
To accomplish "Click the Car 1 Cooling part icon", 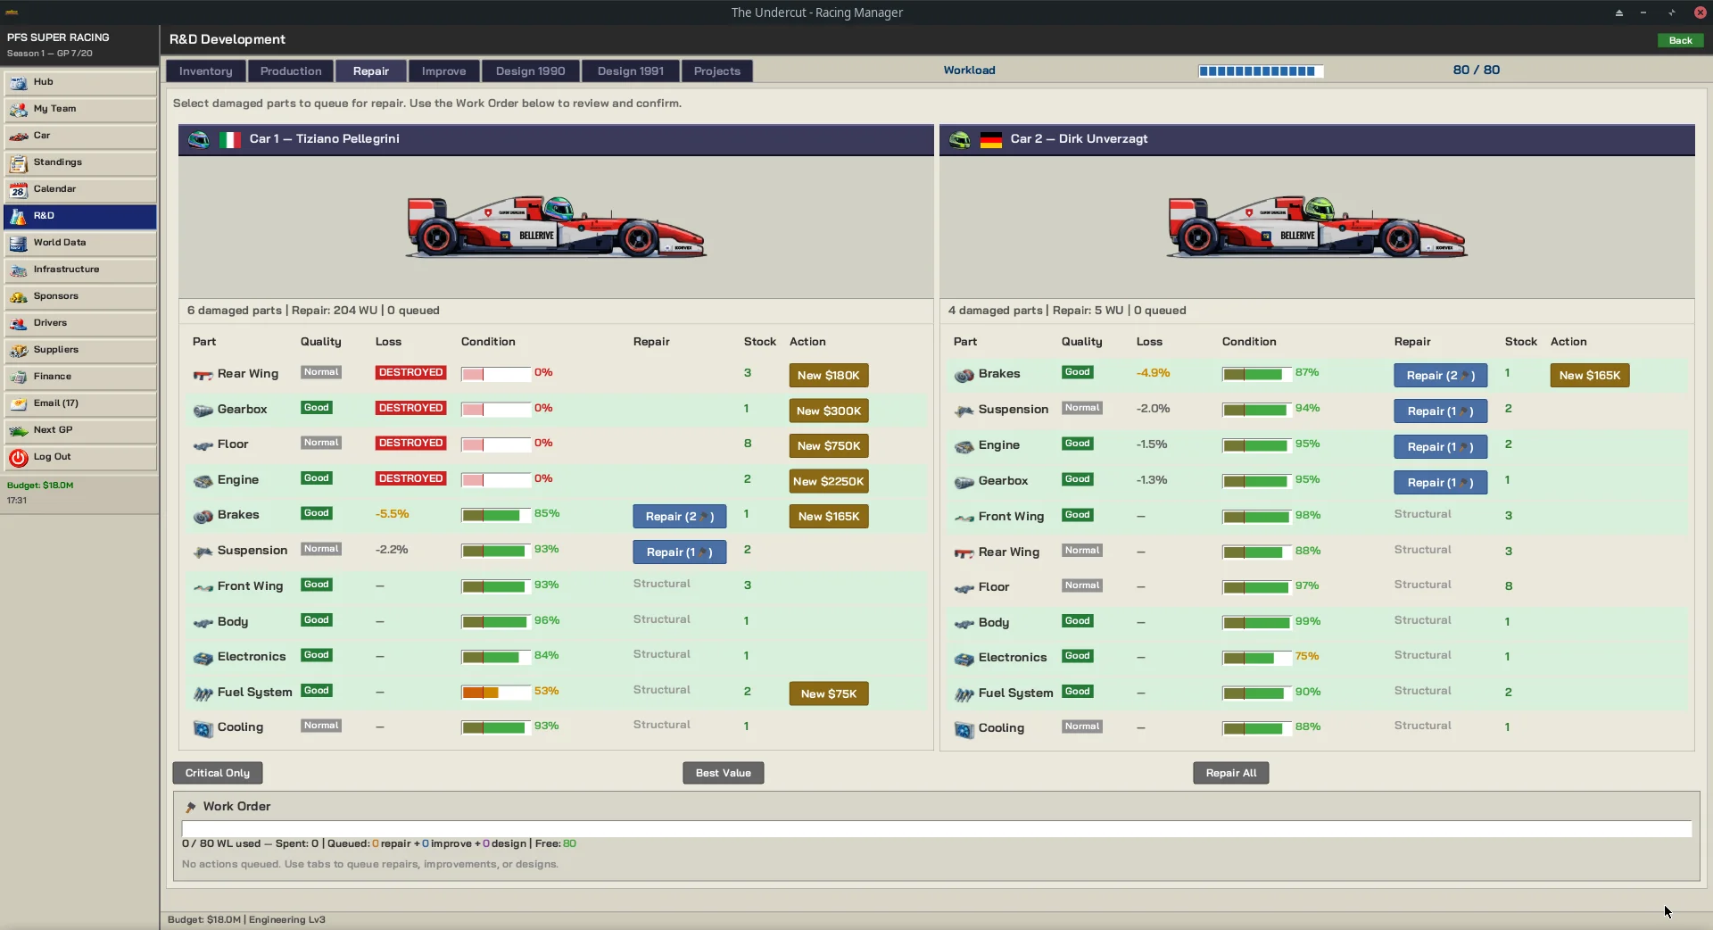I will click(203, 728).
